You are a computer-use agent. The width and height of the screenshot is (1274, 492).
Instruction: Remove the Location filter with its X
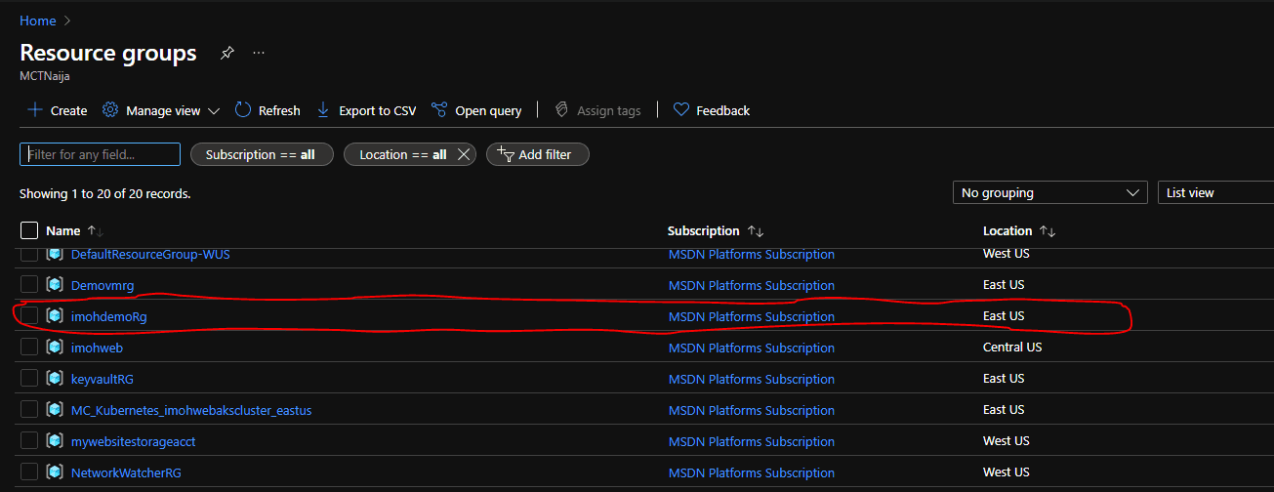[x=464, y=154]
